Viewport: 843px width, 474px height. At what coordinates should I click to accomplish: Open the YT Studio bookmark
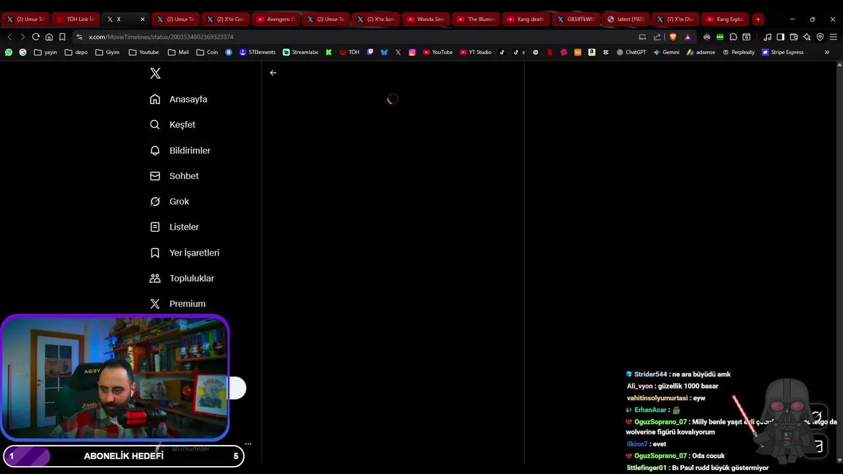pos(476,52)
